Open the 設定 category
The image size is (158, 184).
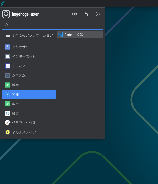click(29, 113)
